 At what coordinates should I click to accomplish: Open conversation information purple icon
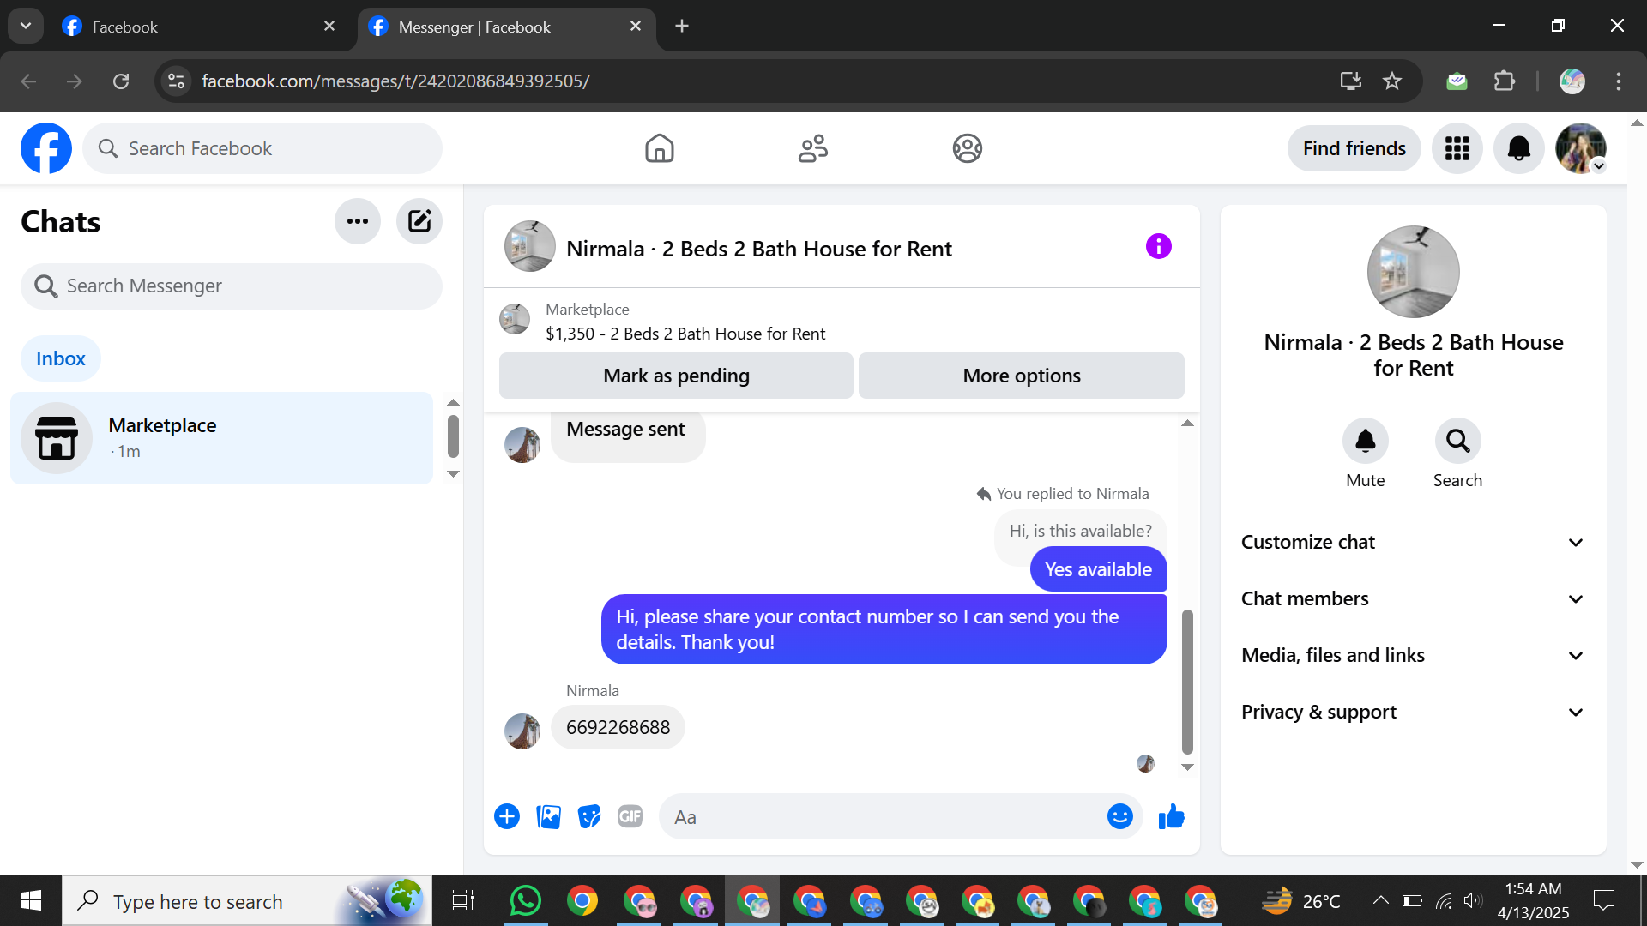pyautogui.click(x=1158, y=247)
